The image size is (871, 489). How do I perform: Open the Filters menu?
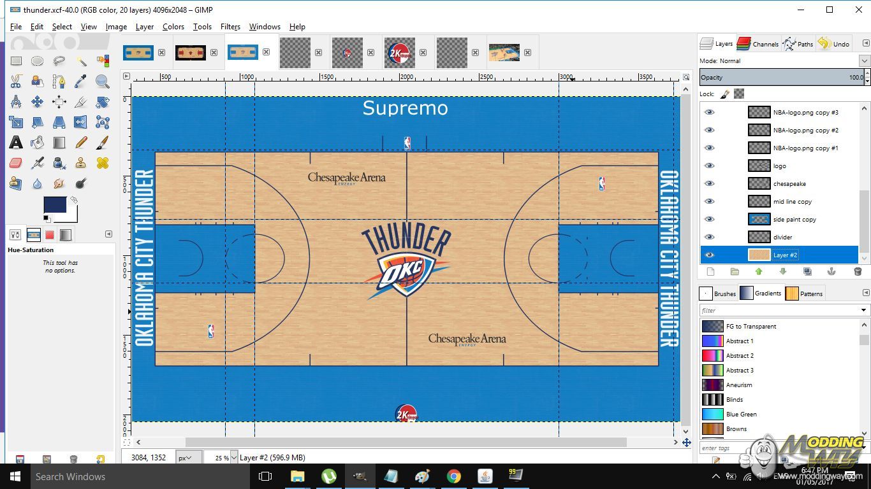(x=230, y=27)
